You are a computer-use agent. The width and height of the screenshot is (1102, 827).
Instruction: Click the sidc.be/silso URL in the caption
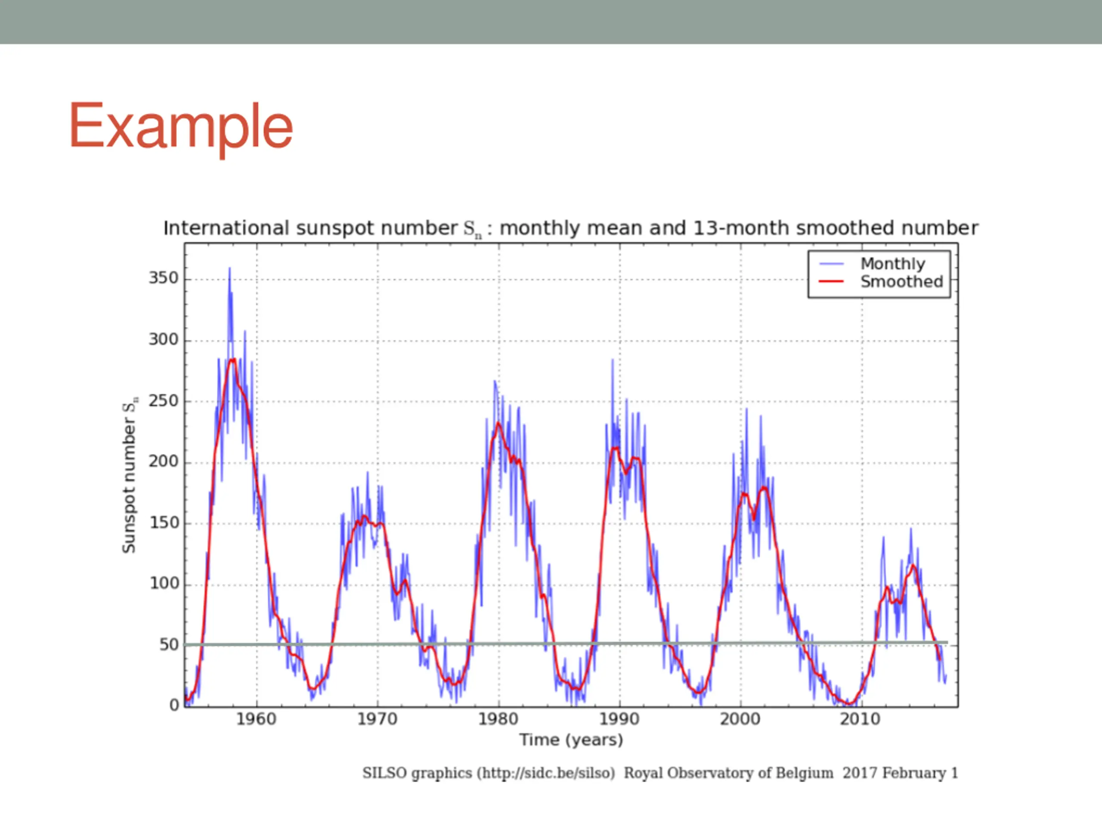545,773
